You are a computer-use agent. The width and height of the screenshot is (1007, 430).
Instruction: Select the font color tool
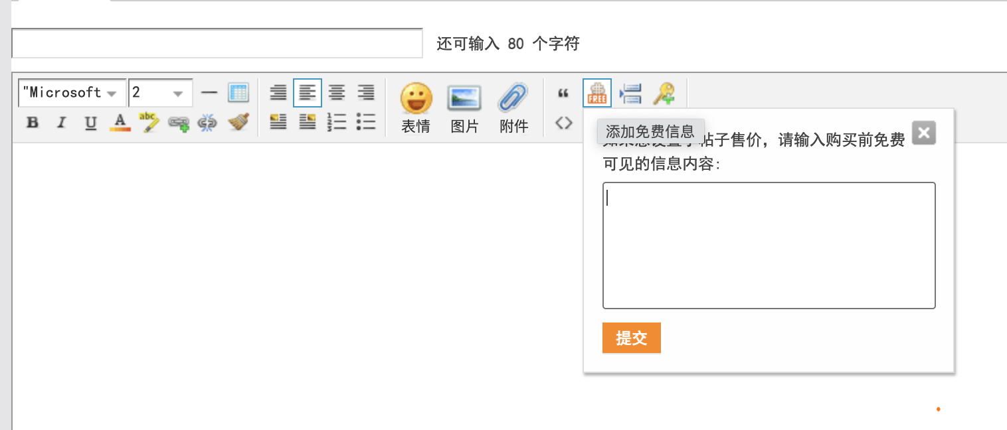pos(120,122)
